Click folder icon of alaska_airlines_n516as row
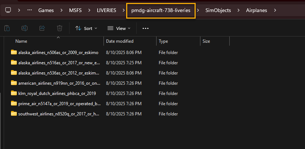The image size is (305, 149). click(14, 62)
